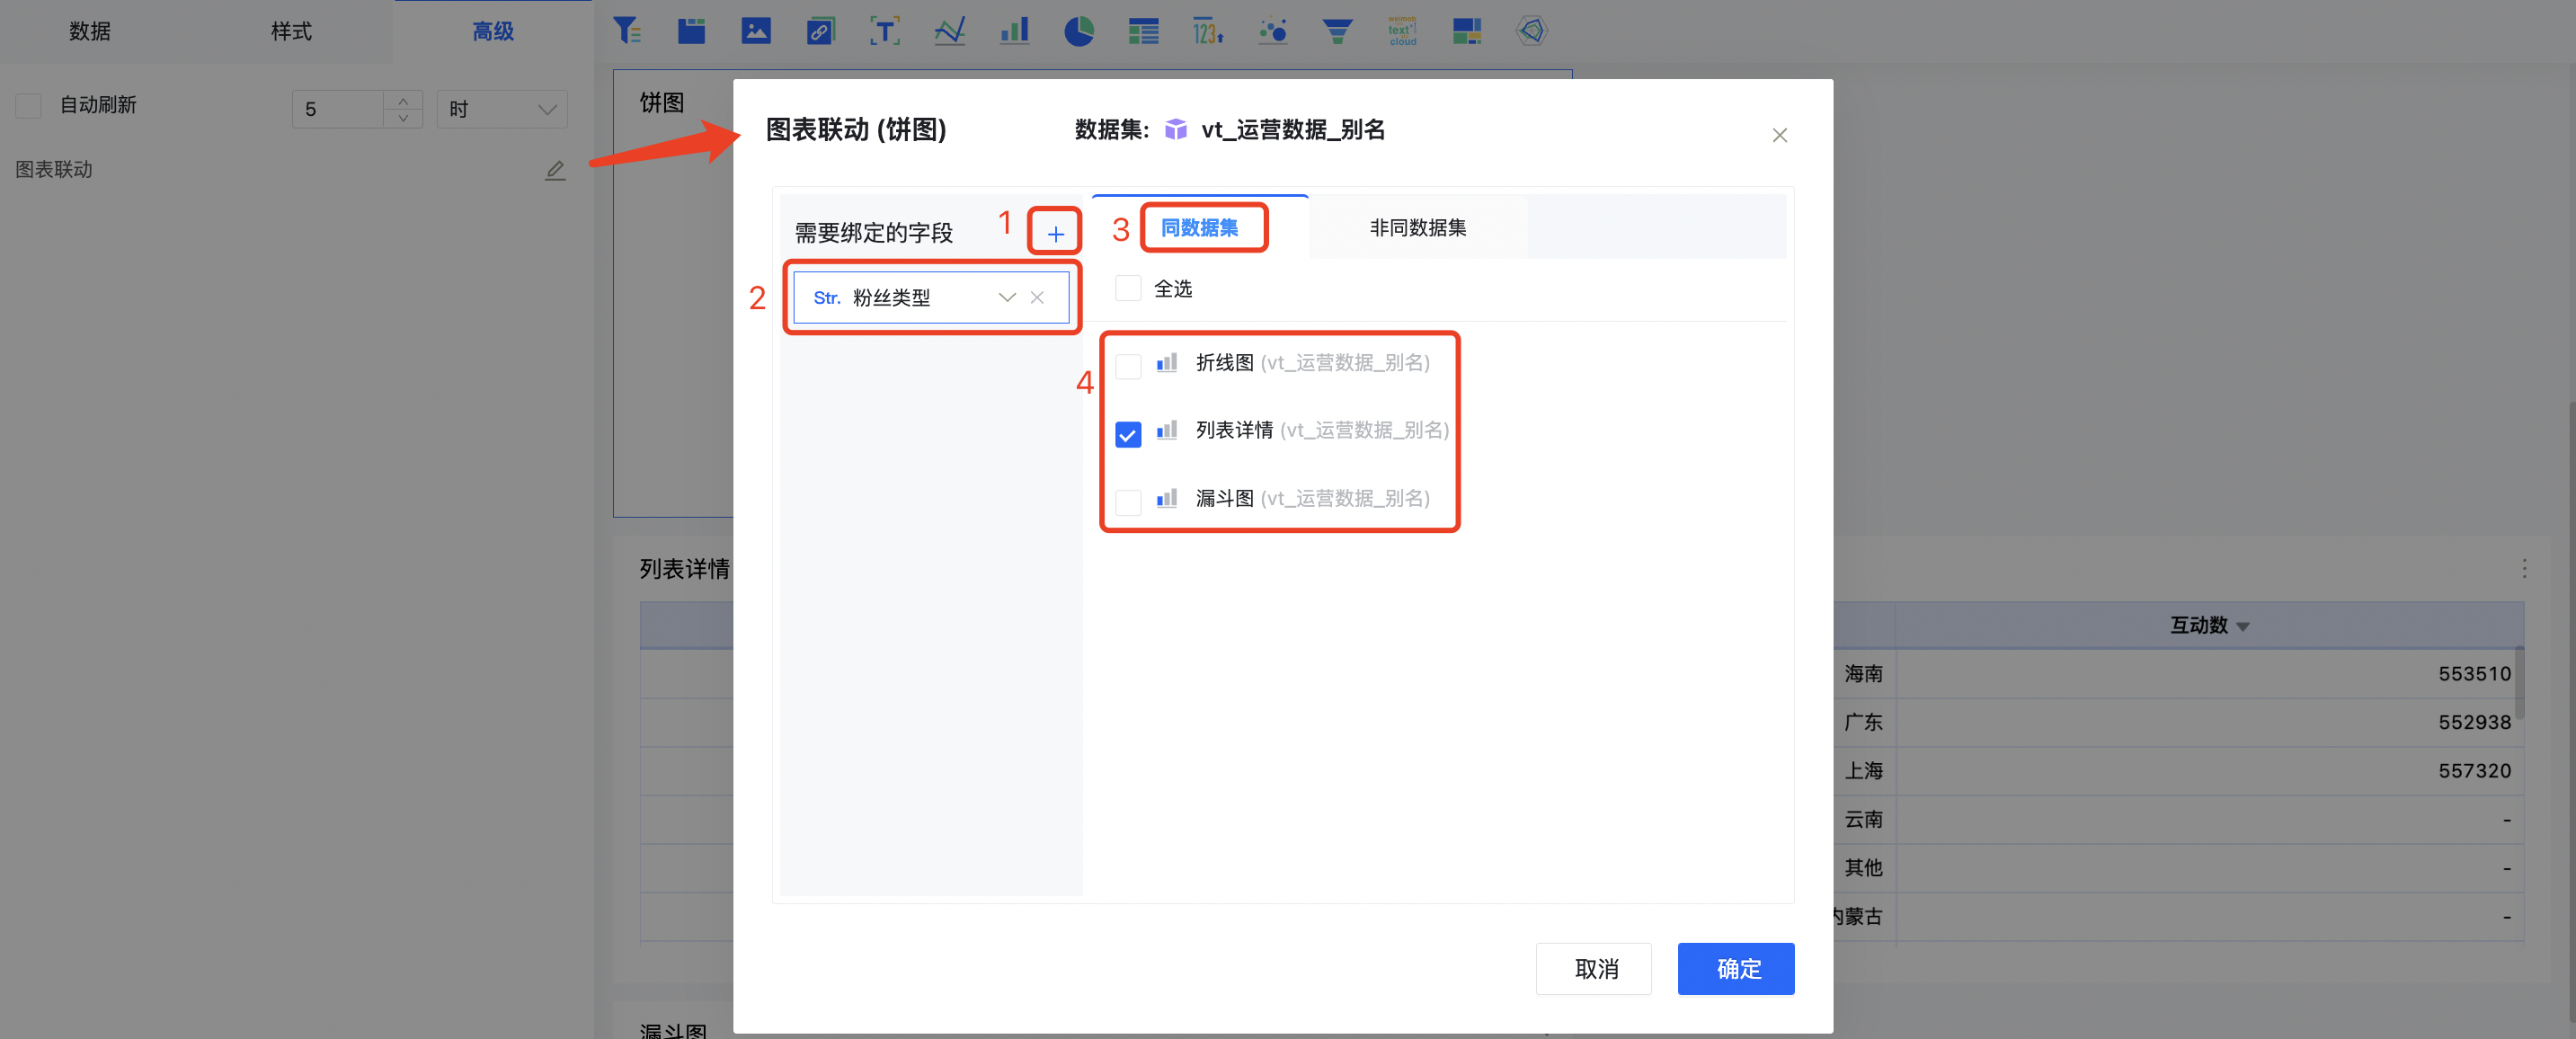
Task: Insert a table list component
Action: (1143, 31)
